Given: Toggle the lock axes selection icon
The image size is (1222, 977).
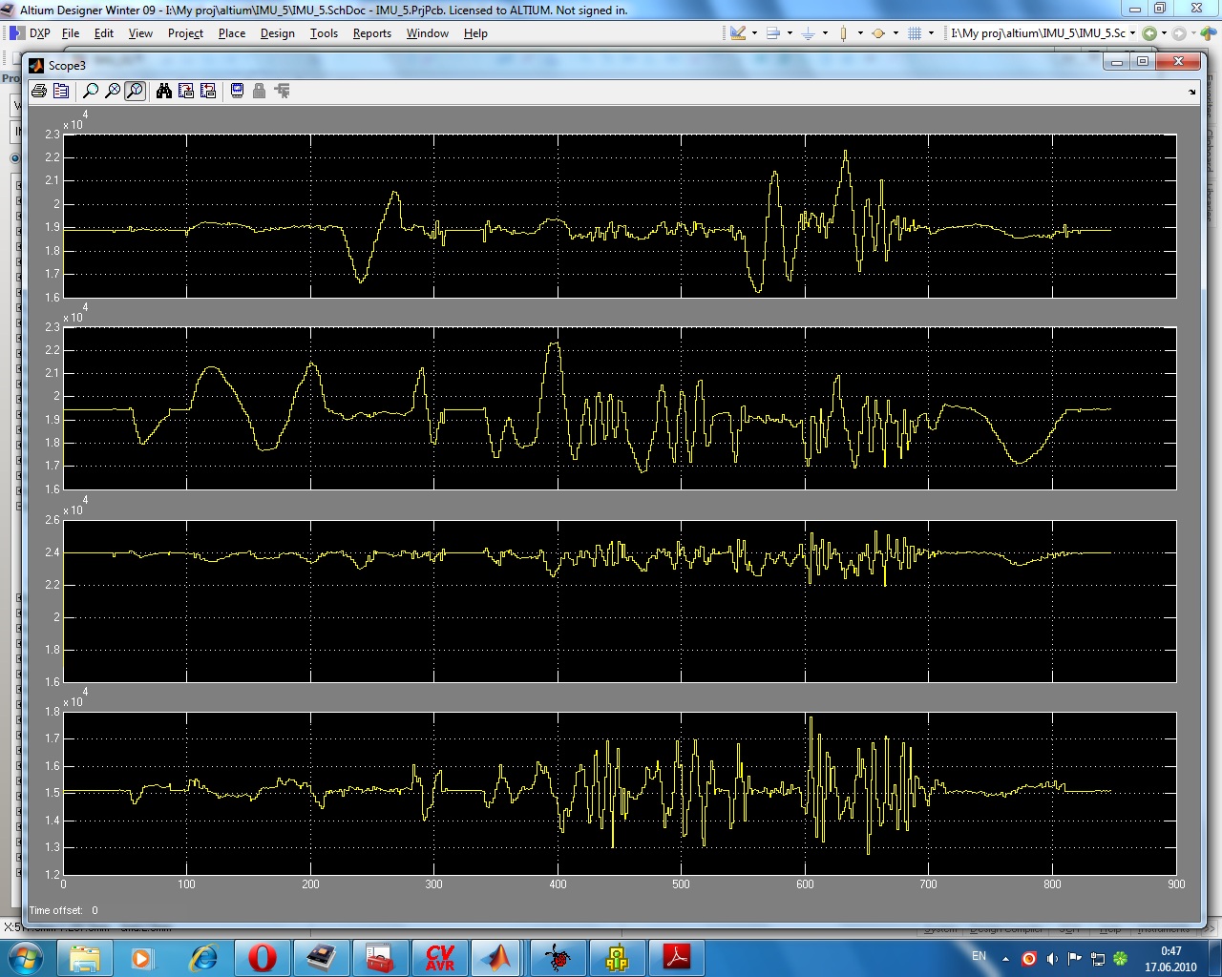Looking at the screenshot, I should tap(259, 91).
